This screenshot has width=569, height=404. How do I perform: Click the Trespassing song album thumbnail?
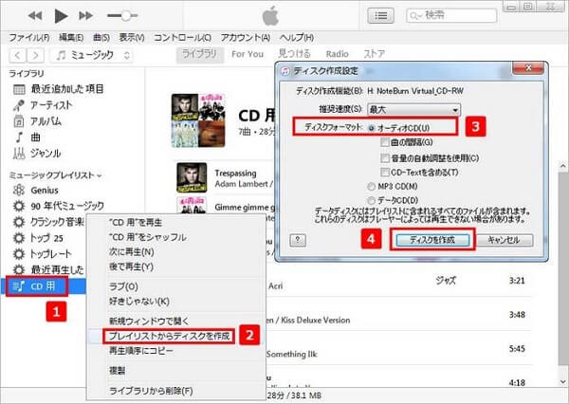pyautogui.click(x=192, y=177)
